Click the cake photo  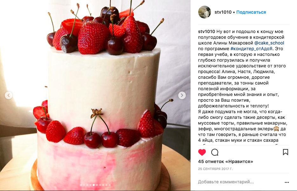95,95
